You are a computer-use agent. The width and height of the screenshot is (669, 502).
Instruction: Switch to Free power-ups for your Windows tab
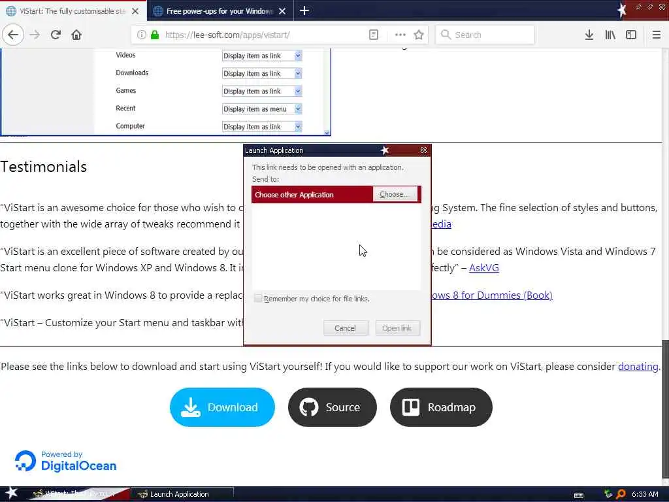point(220,10)
